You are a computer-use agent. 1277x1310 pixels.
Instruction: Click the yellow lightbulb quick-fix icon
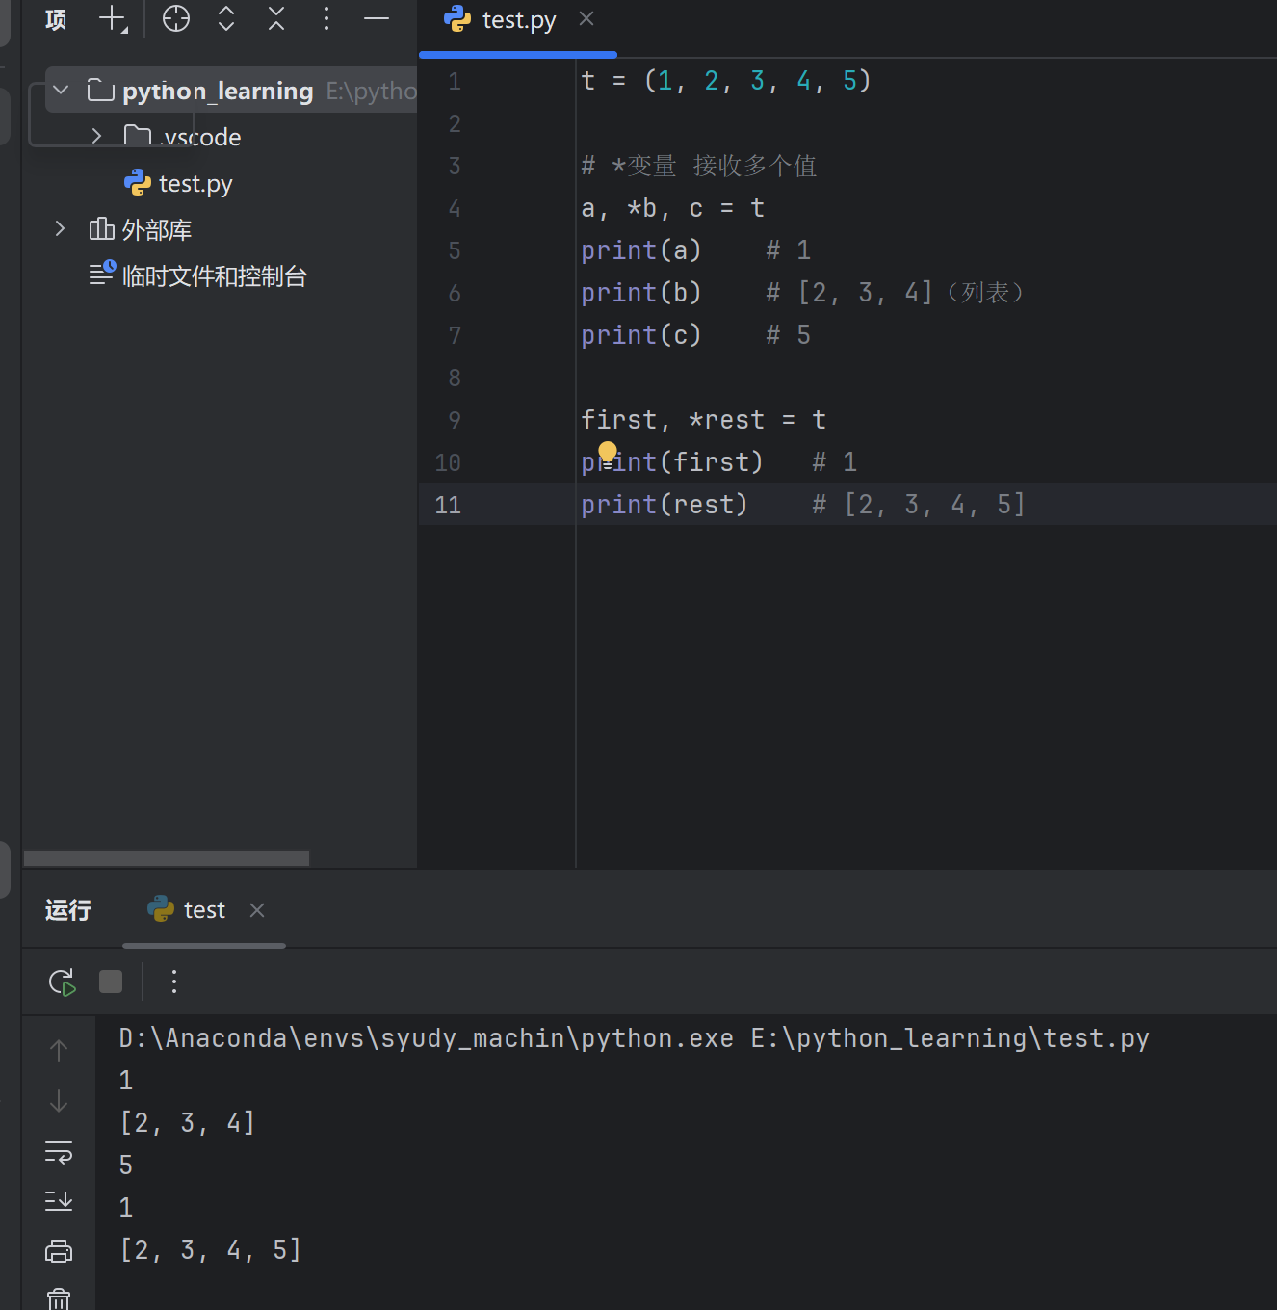(608, 451)
